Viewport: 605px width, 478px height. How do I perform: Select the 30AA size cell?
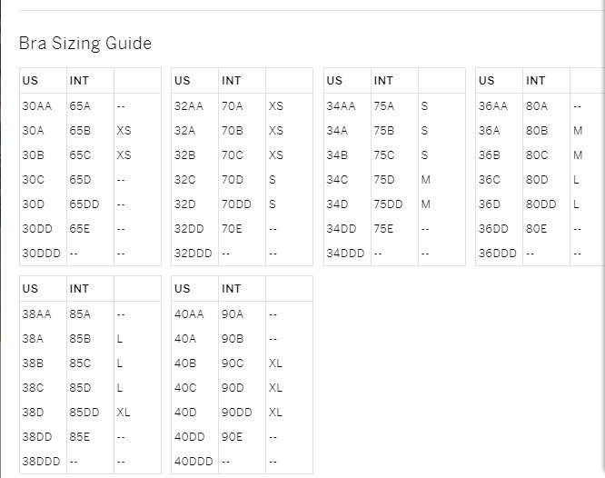(37, 105)
